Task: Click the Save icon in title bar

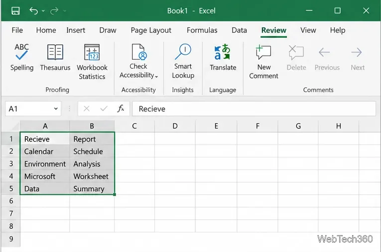Action: pos(15,10)
